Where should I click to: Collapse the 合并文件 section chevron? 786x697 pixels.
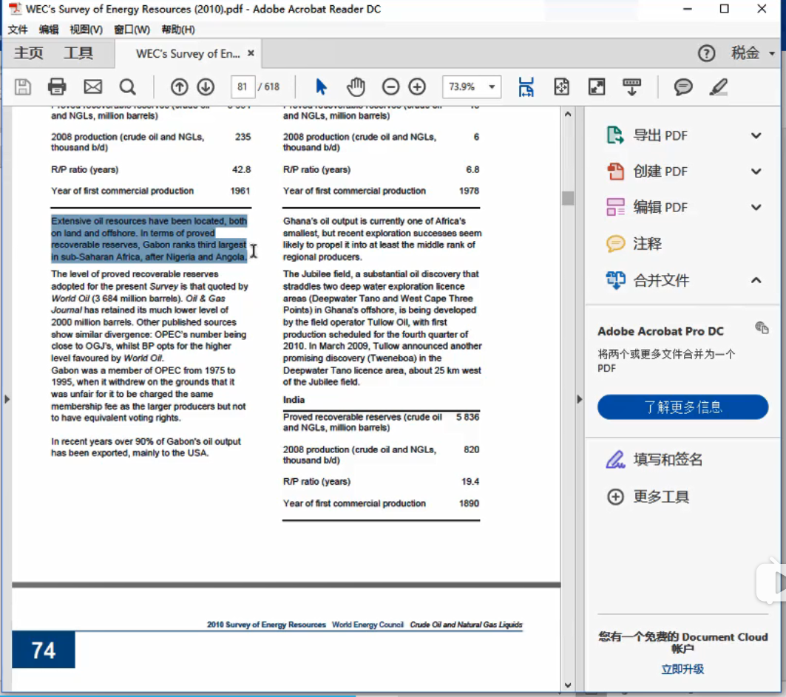(x=756, y=280)
